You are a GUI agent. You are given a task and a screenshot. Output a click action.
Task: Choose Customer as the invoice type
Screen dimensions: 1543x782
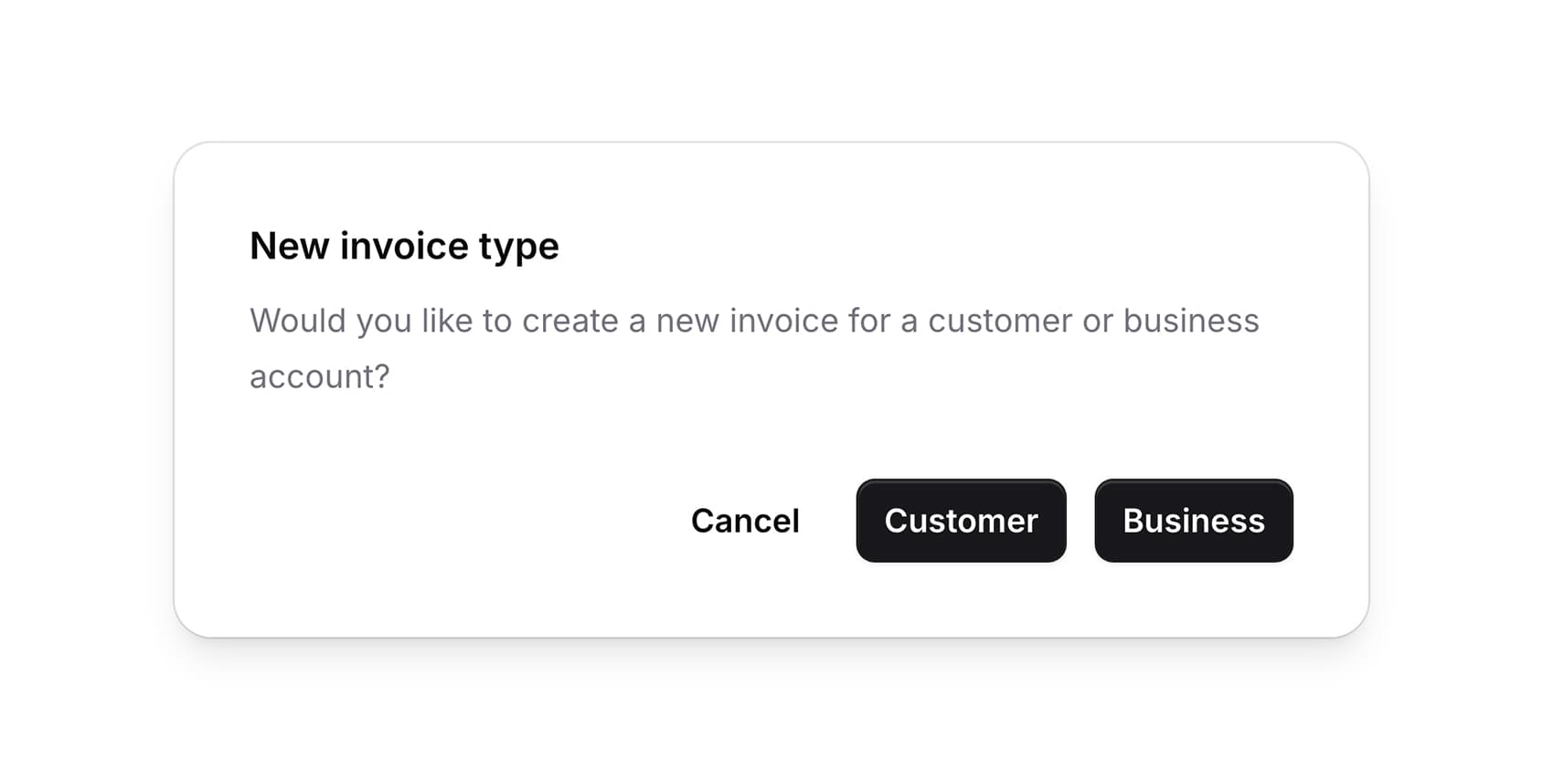(x=961, y=521)
